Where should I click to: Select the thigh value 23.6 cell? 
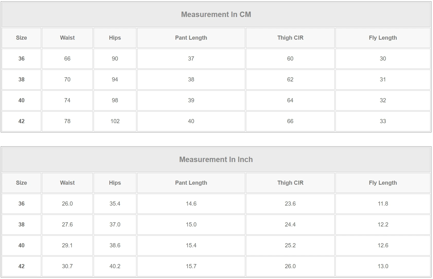click(290, 204)
